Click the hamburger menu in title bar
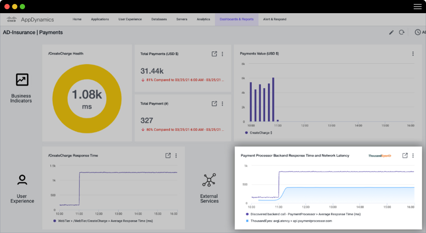This screenshot has height=233, width=426. click(x=417, y=7)
